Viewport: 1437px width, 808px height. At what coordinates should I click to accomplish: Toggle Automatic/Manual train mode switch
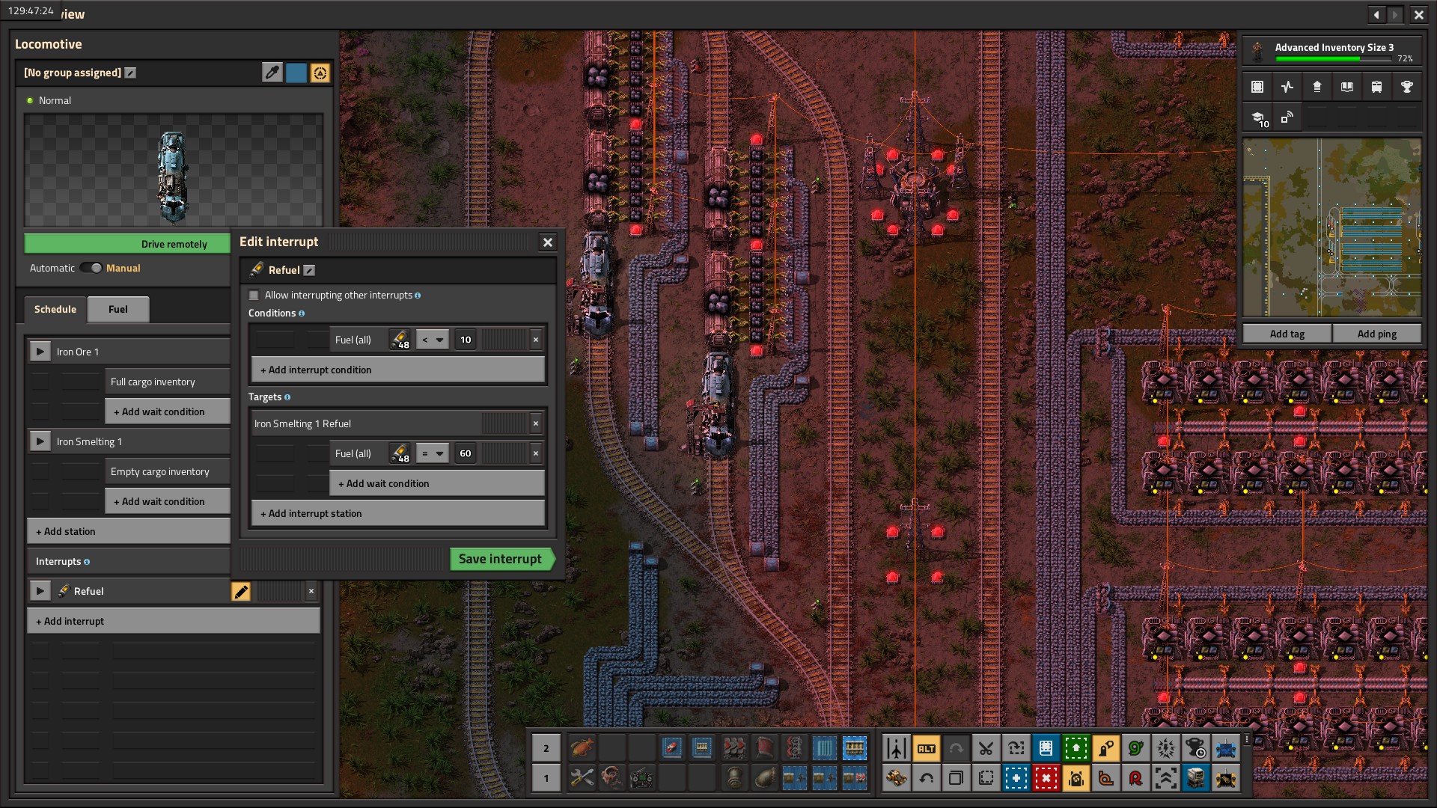tap(91, 268)
